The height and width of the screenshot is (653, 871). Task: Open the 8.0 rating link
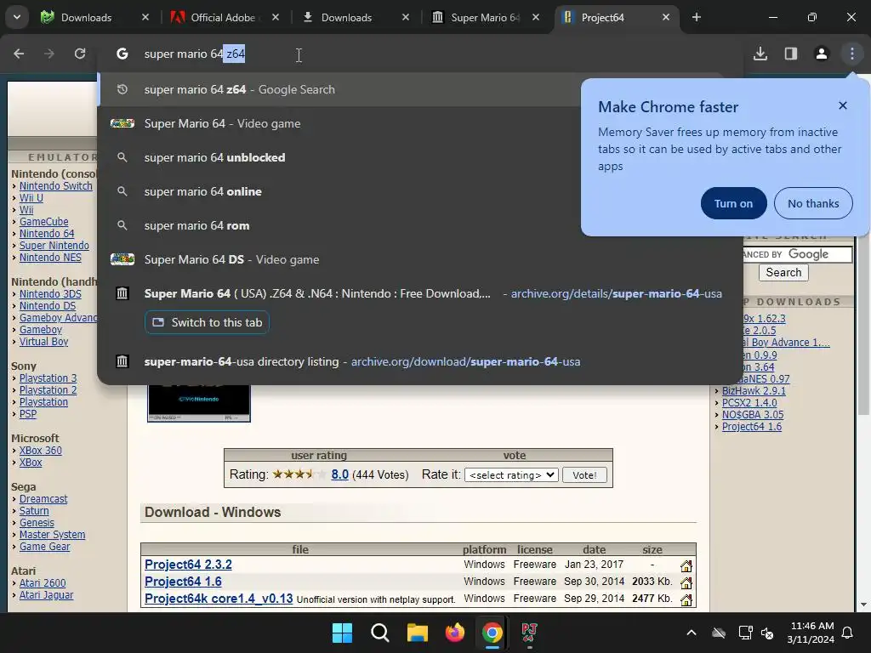click(340, 474)
